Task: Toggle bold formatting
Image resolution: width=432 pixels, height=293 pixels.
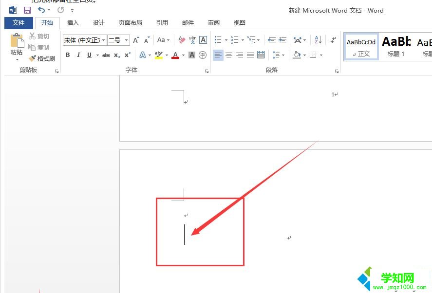Action: (68, 55)
